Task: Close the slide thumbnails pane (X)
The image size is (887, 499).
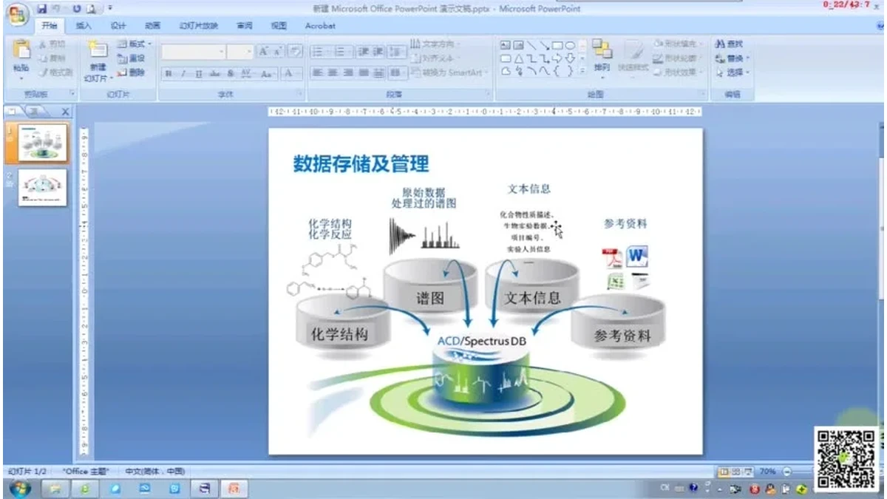Action: [x=65, y=112]
